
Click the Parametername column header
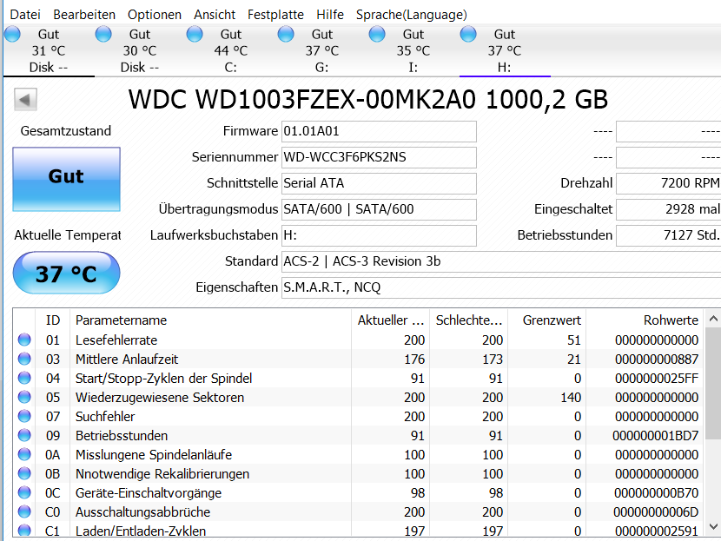pos(210,320)
